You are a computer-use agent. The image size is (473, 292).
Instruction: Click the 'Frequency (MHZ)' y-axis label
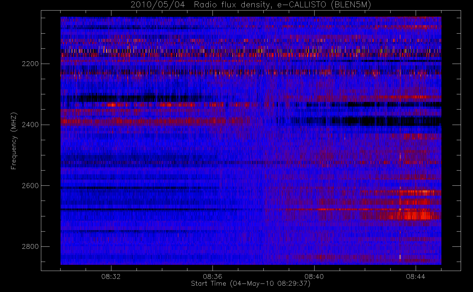tap(14, 141)
